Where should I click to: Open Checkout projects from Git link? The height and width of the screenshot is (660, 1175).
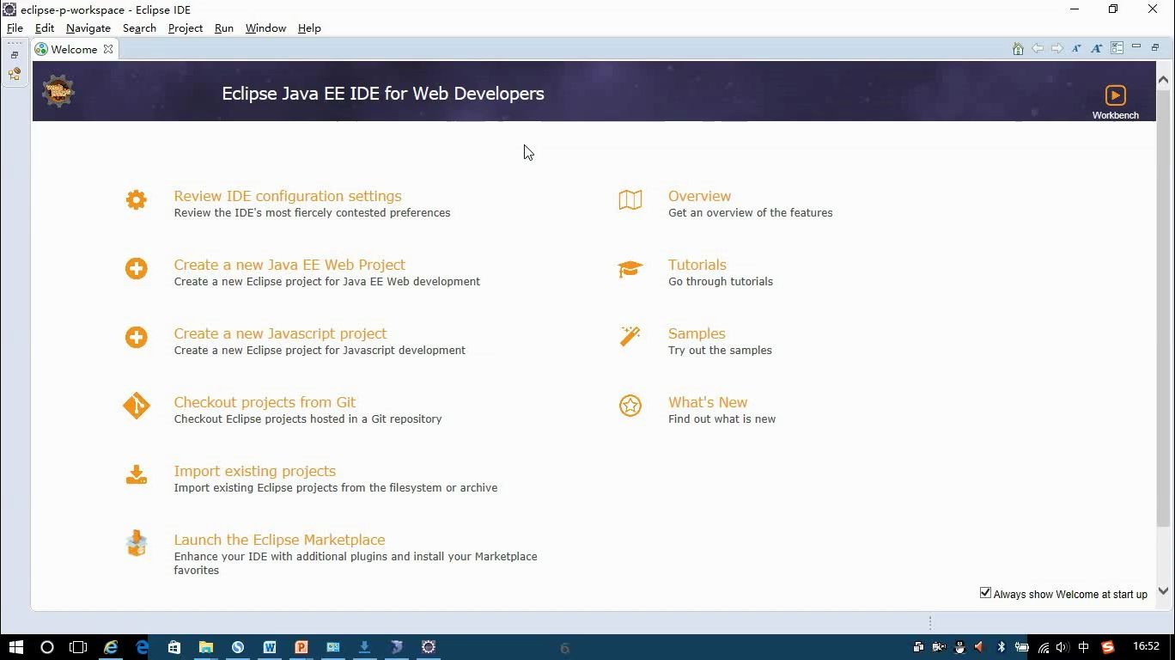click(265, 402)
